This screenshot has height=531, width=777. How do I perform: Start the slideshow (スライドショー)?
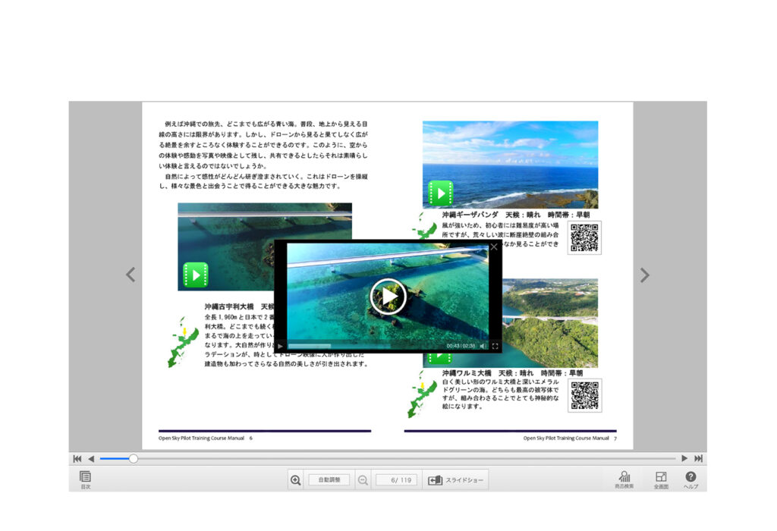point(455,479)
